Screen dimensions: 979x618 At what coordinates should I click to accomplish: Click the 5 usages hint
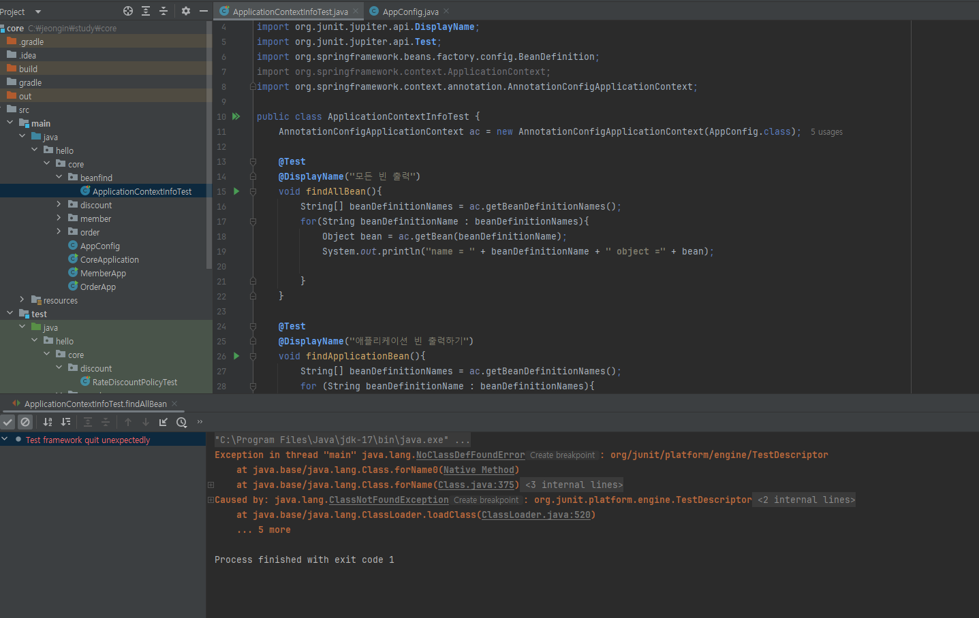(x=826, y=132)
